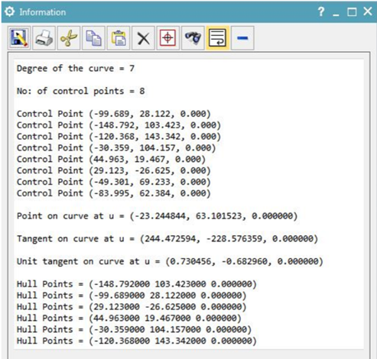This screenshot has width=377, height=359.
Task: Close the Information window
Action: click(x=368, y=11)
